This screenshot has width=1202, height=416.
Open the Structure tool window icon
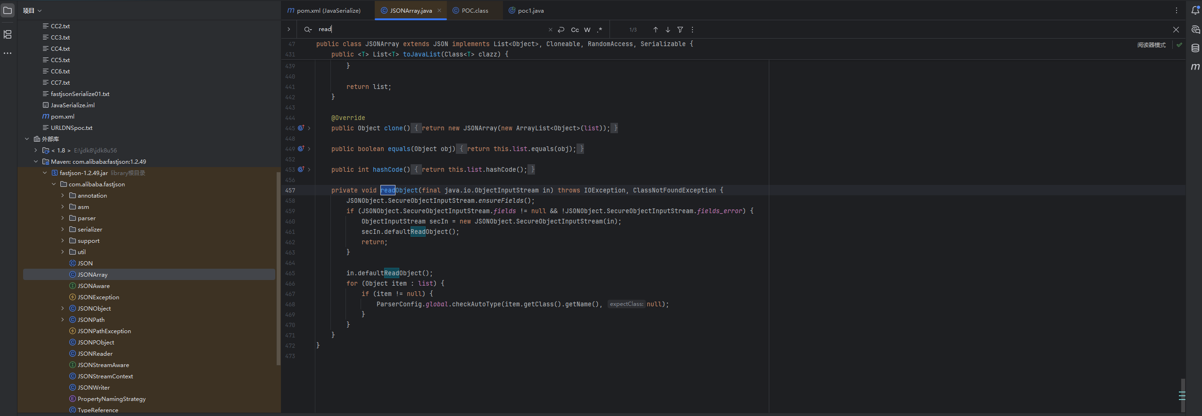(x=8, y=34)
